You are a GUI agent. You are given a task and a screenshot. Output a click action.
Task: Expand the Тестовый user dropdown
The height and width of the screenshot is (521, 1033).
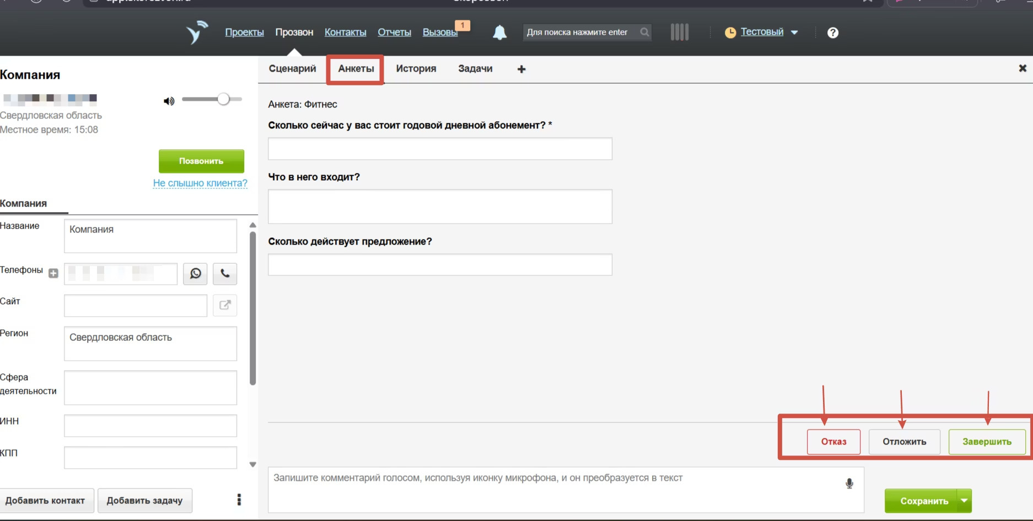(x=794, y=32)
